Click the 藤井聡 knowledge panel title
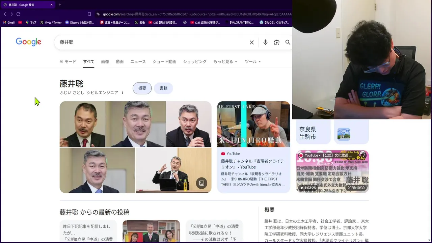 [x=71, y=83]
